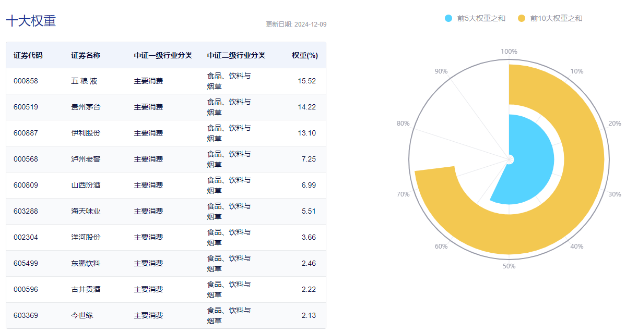Click 主要消费 in the 贵州茅台 row
The image size is (626, 333).
click(x=148, y=107)
